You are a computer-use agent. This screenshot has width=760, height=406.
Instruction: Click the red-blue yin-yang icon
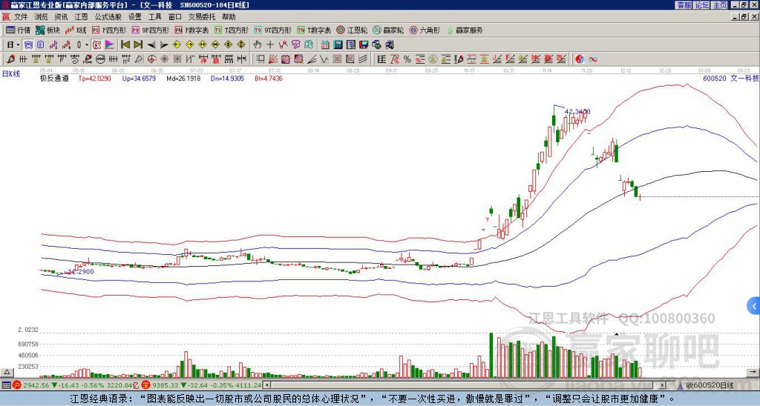click(x=580, y=59)
